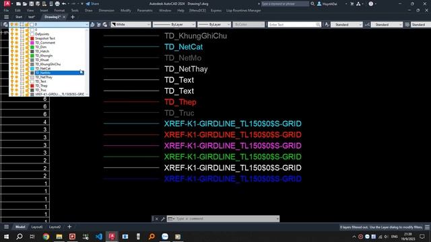Click the Layer Previous icon
This screenshot has height=242, width=431.
(x=99, y=25)
